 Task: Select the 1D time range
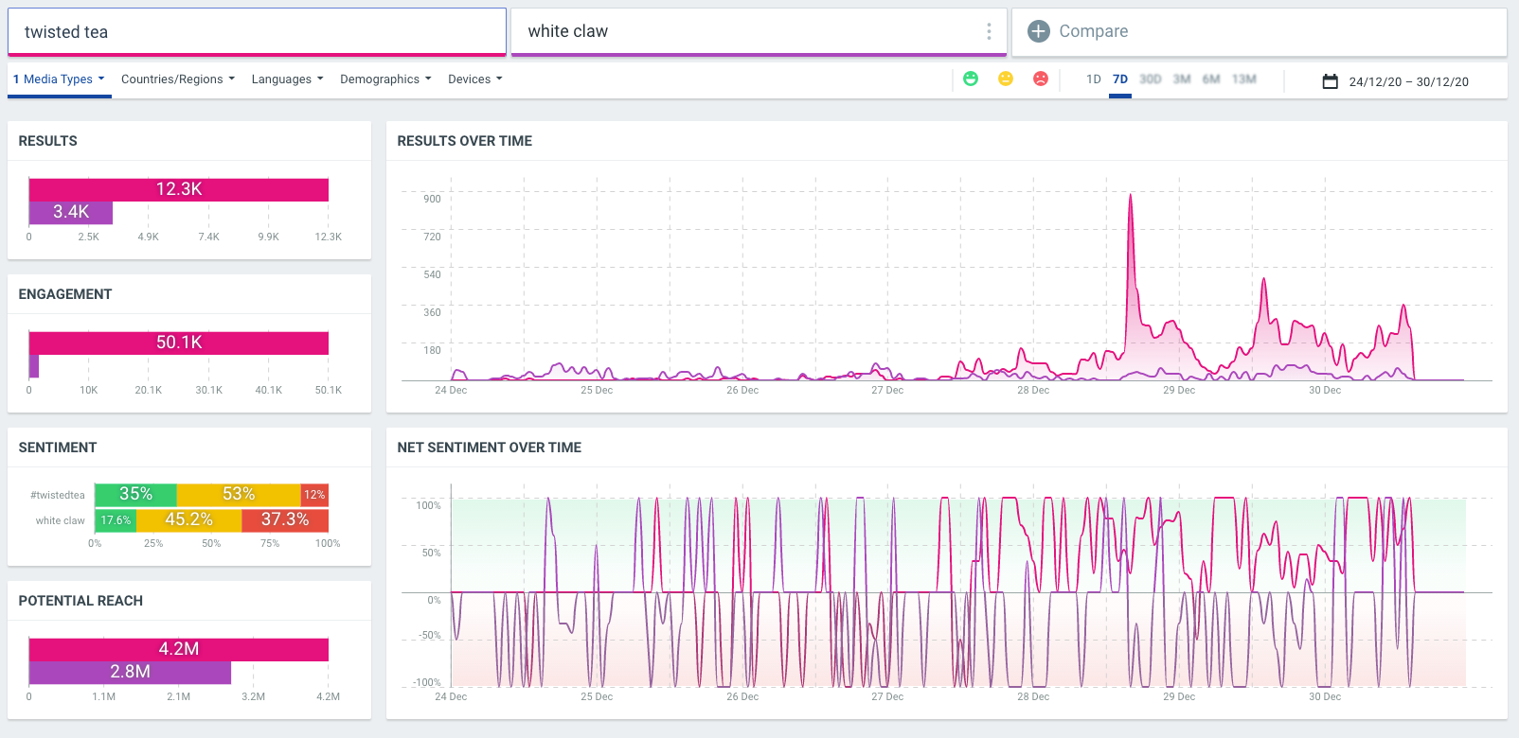pos(1094,79)
